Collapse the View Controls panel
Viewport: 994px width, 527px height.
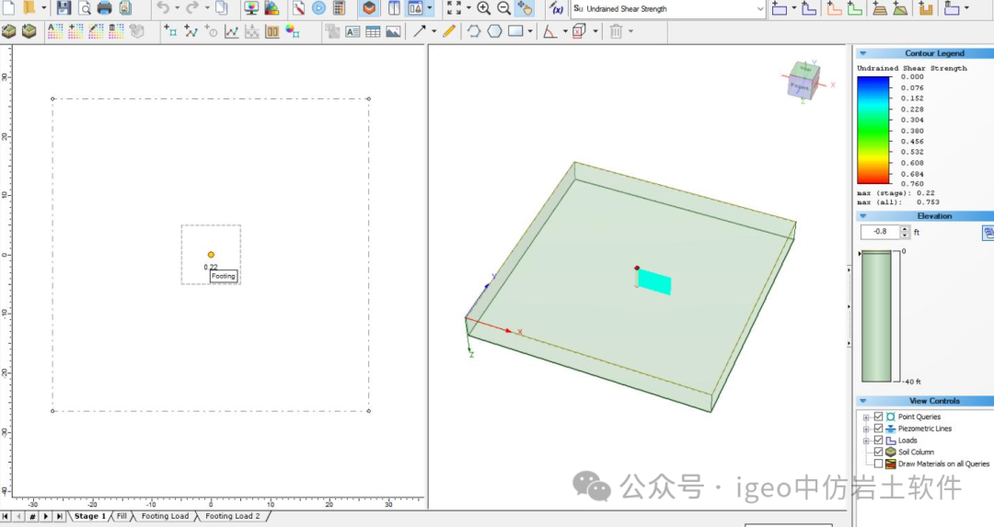862,401
